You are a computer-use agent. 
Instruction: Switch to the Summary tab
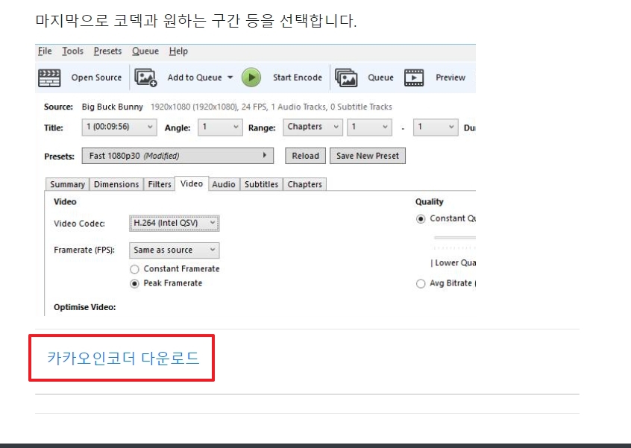(67, 184)
